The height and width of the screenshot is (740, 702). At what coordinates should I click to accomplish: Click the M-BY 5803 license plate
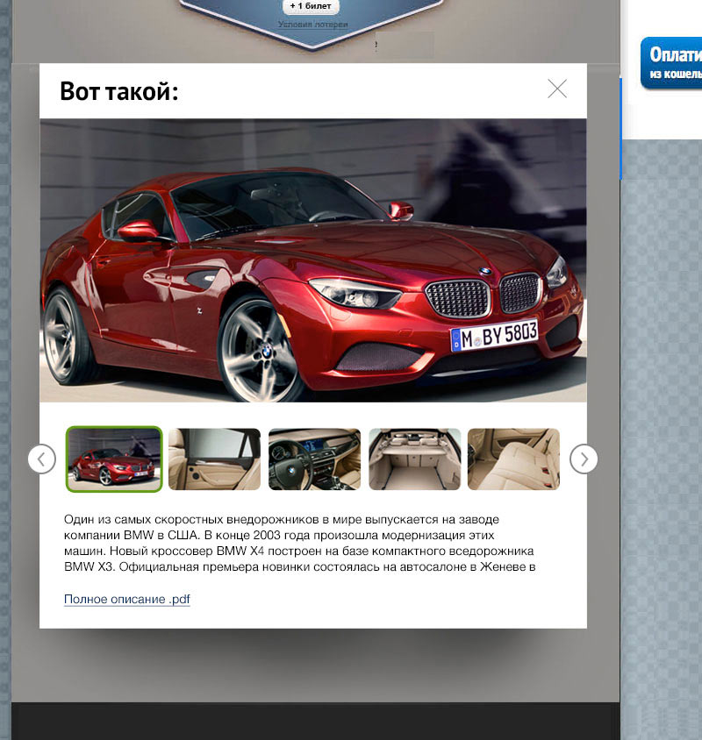(494, 335)
